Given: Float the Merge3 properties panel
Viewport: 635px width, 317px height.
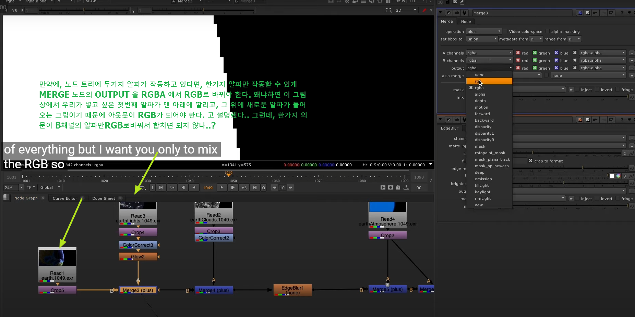Looking at the screenshot, I should (x=629, y=13).
